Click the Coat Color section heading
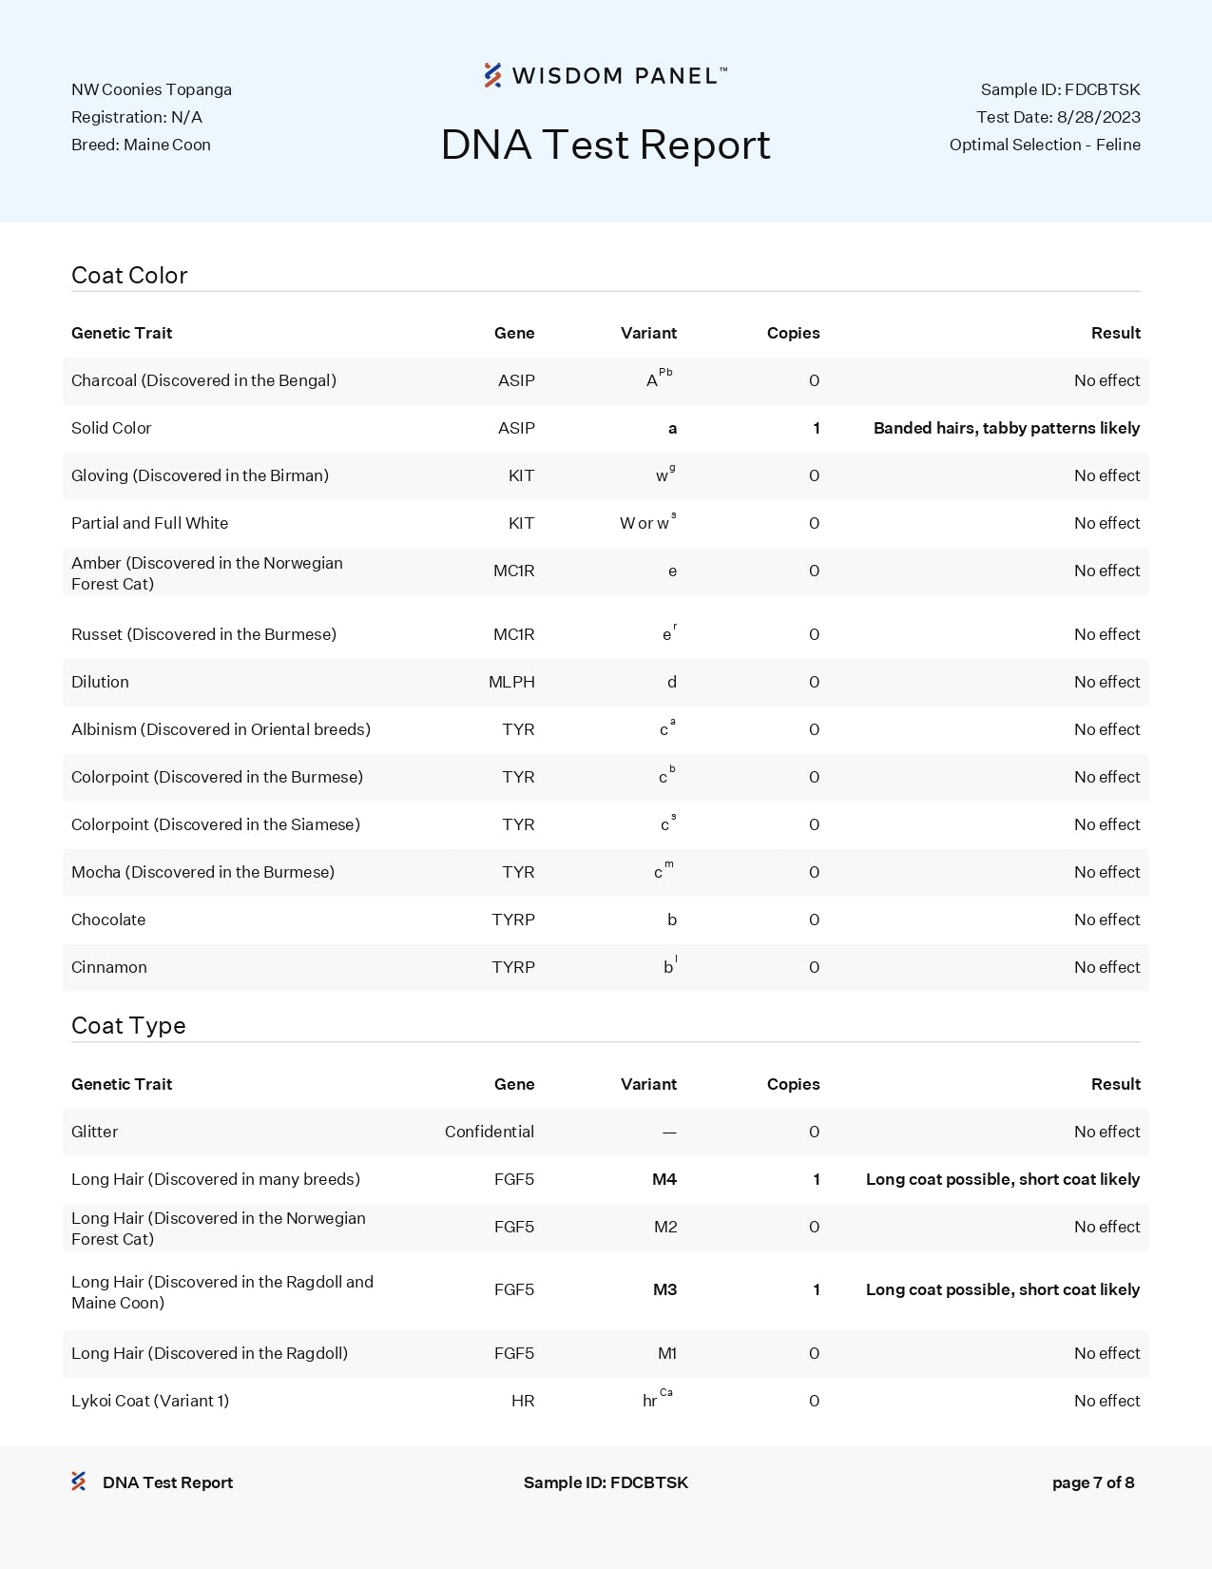 point(129,275)
